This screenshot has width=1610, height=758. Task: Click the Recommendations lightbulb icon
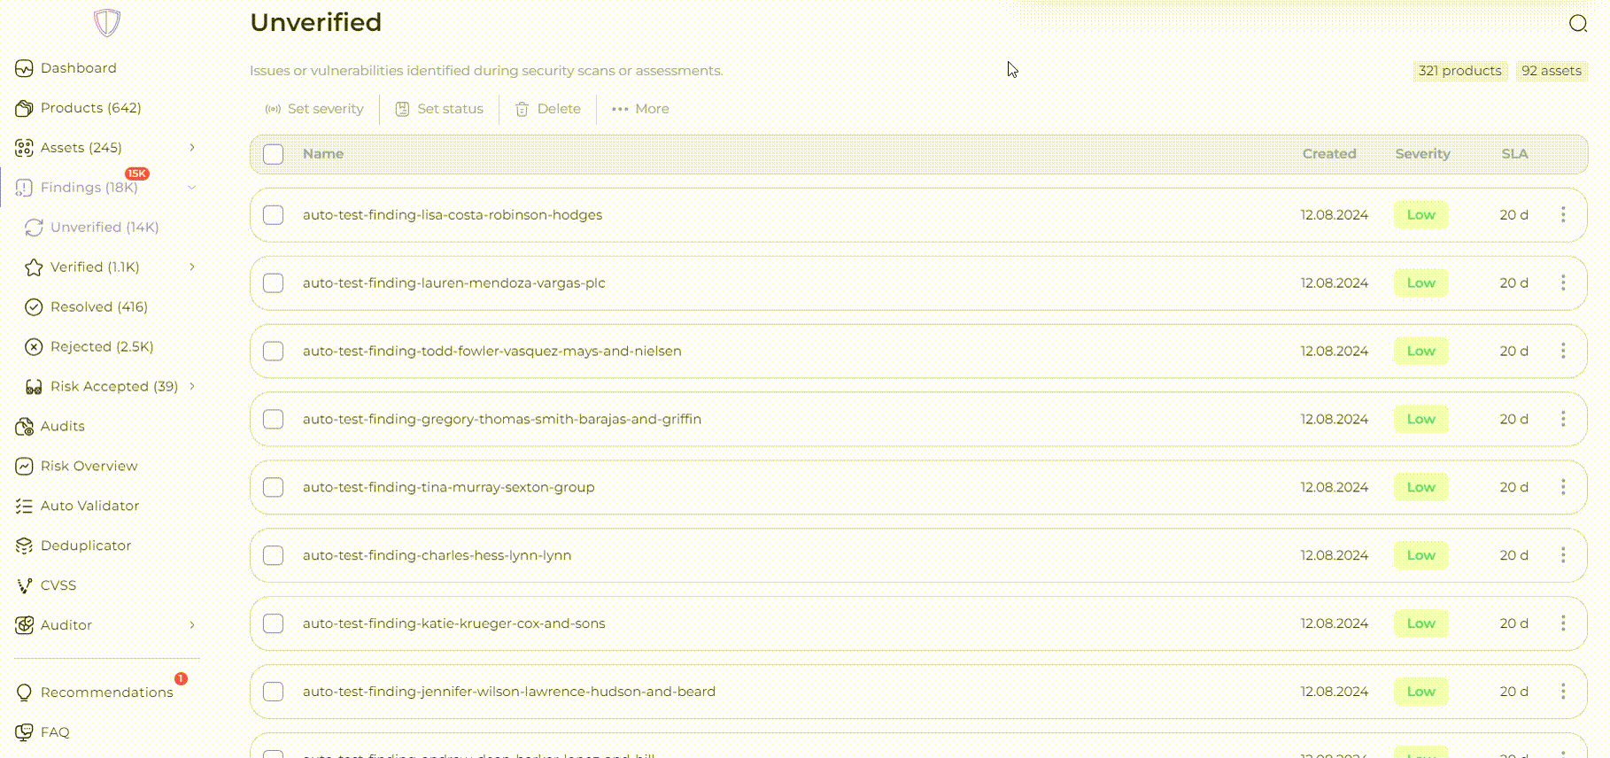24,692
